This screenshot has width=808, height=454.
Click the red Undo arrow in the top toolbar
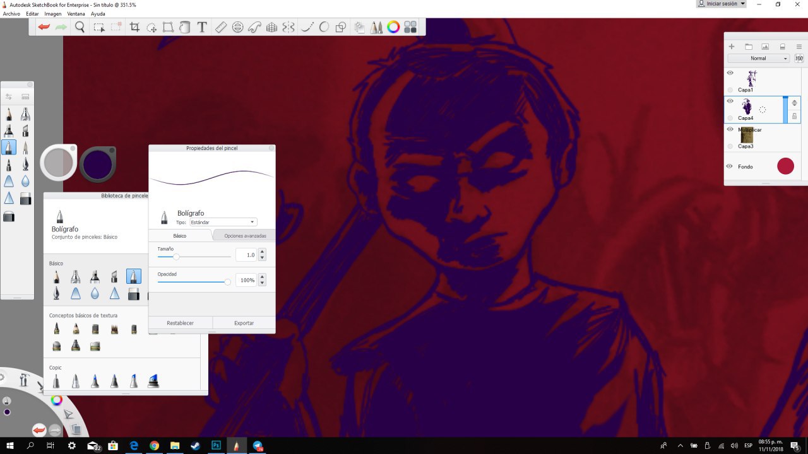[x=44, y=27]
